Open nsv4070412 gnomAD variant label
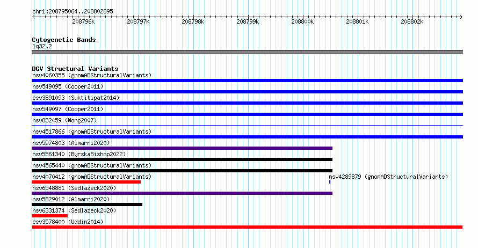The height and width of the screenshot is (248, 478). coord(92,177)
